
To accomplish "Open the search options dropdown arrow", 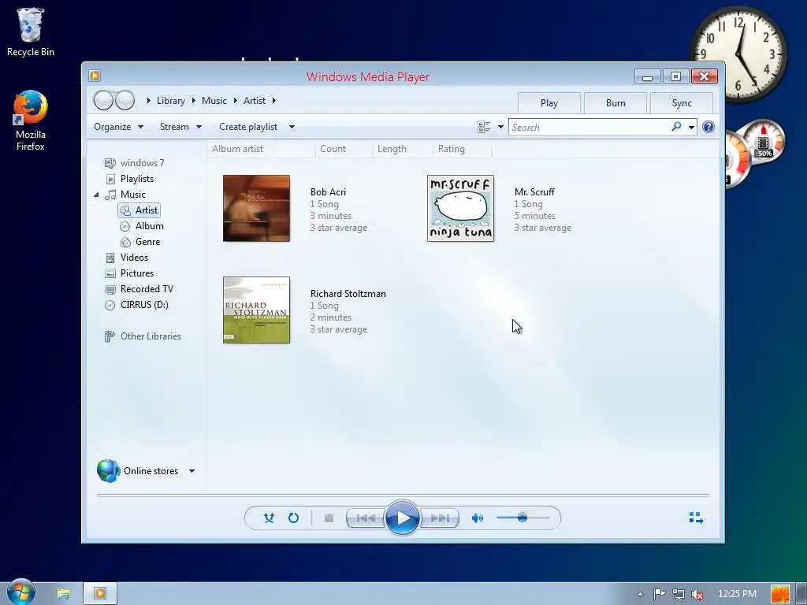I will point(691,127).
